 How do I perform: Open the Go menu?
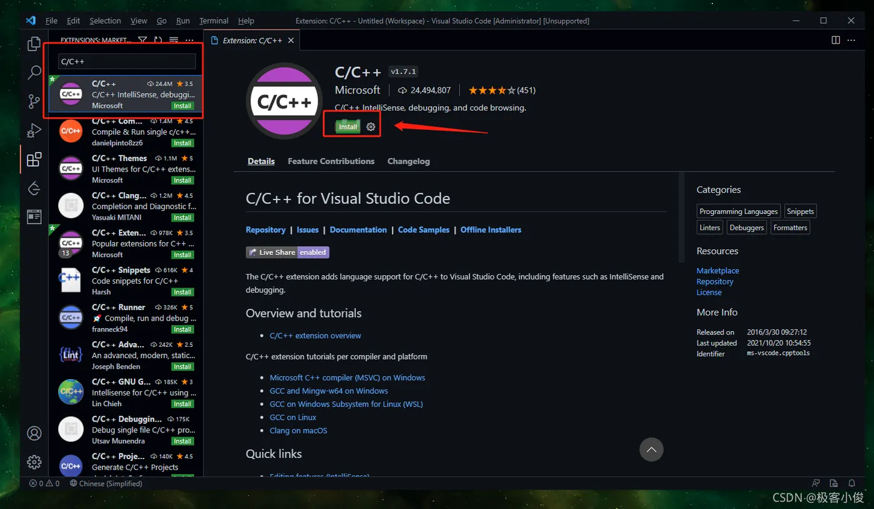[162, 21]
